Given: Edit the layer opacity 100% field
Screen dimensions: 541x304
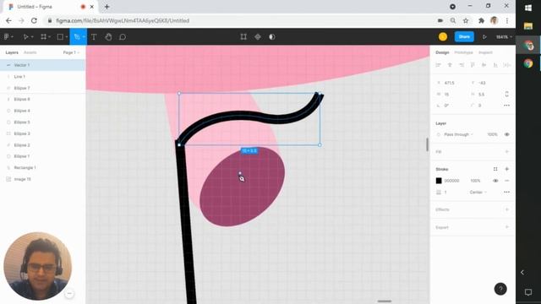Looking at the screenshot, I should coord(492,134).
